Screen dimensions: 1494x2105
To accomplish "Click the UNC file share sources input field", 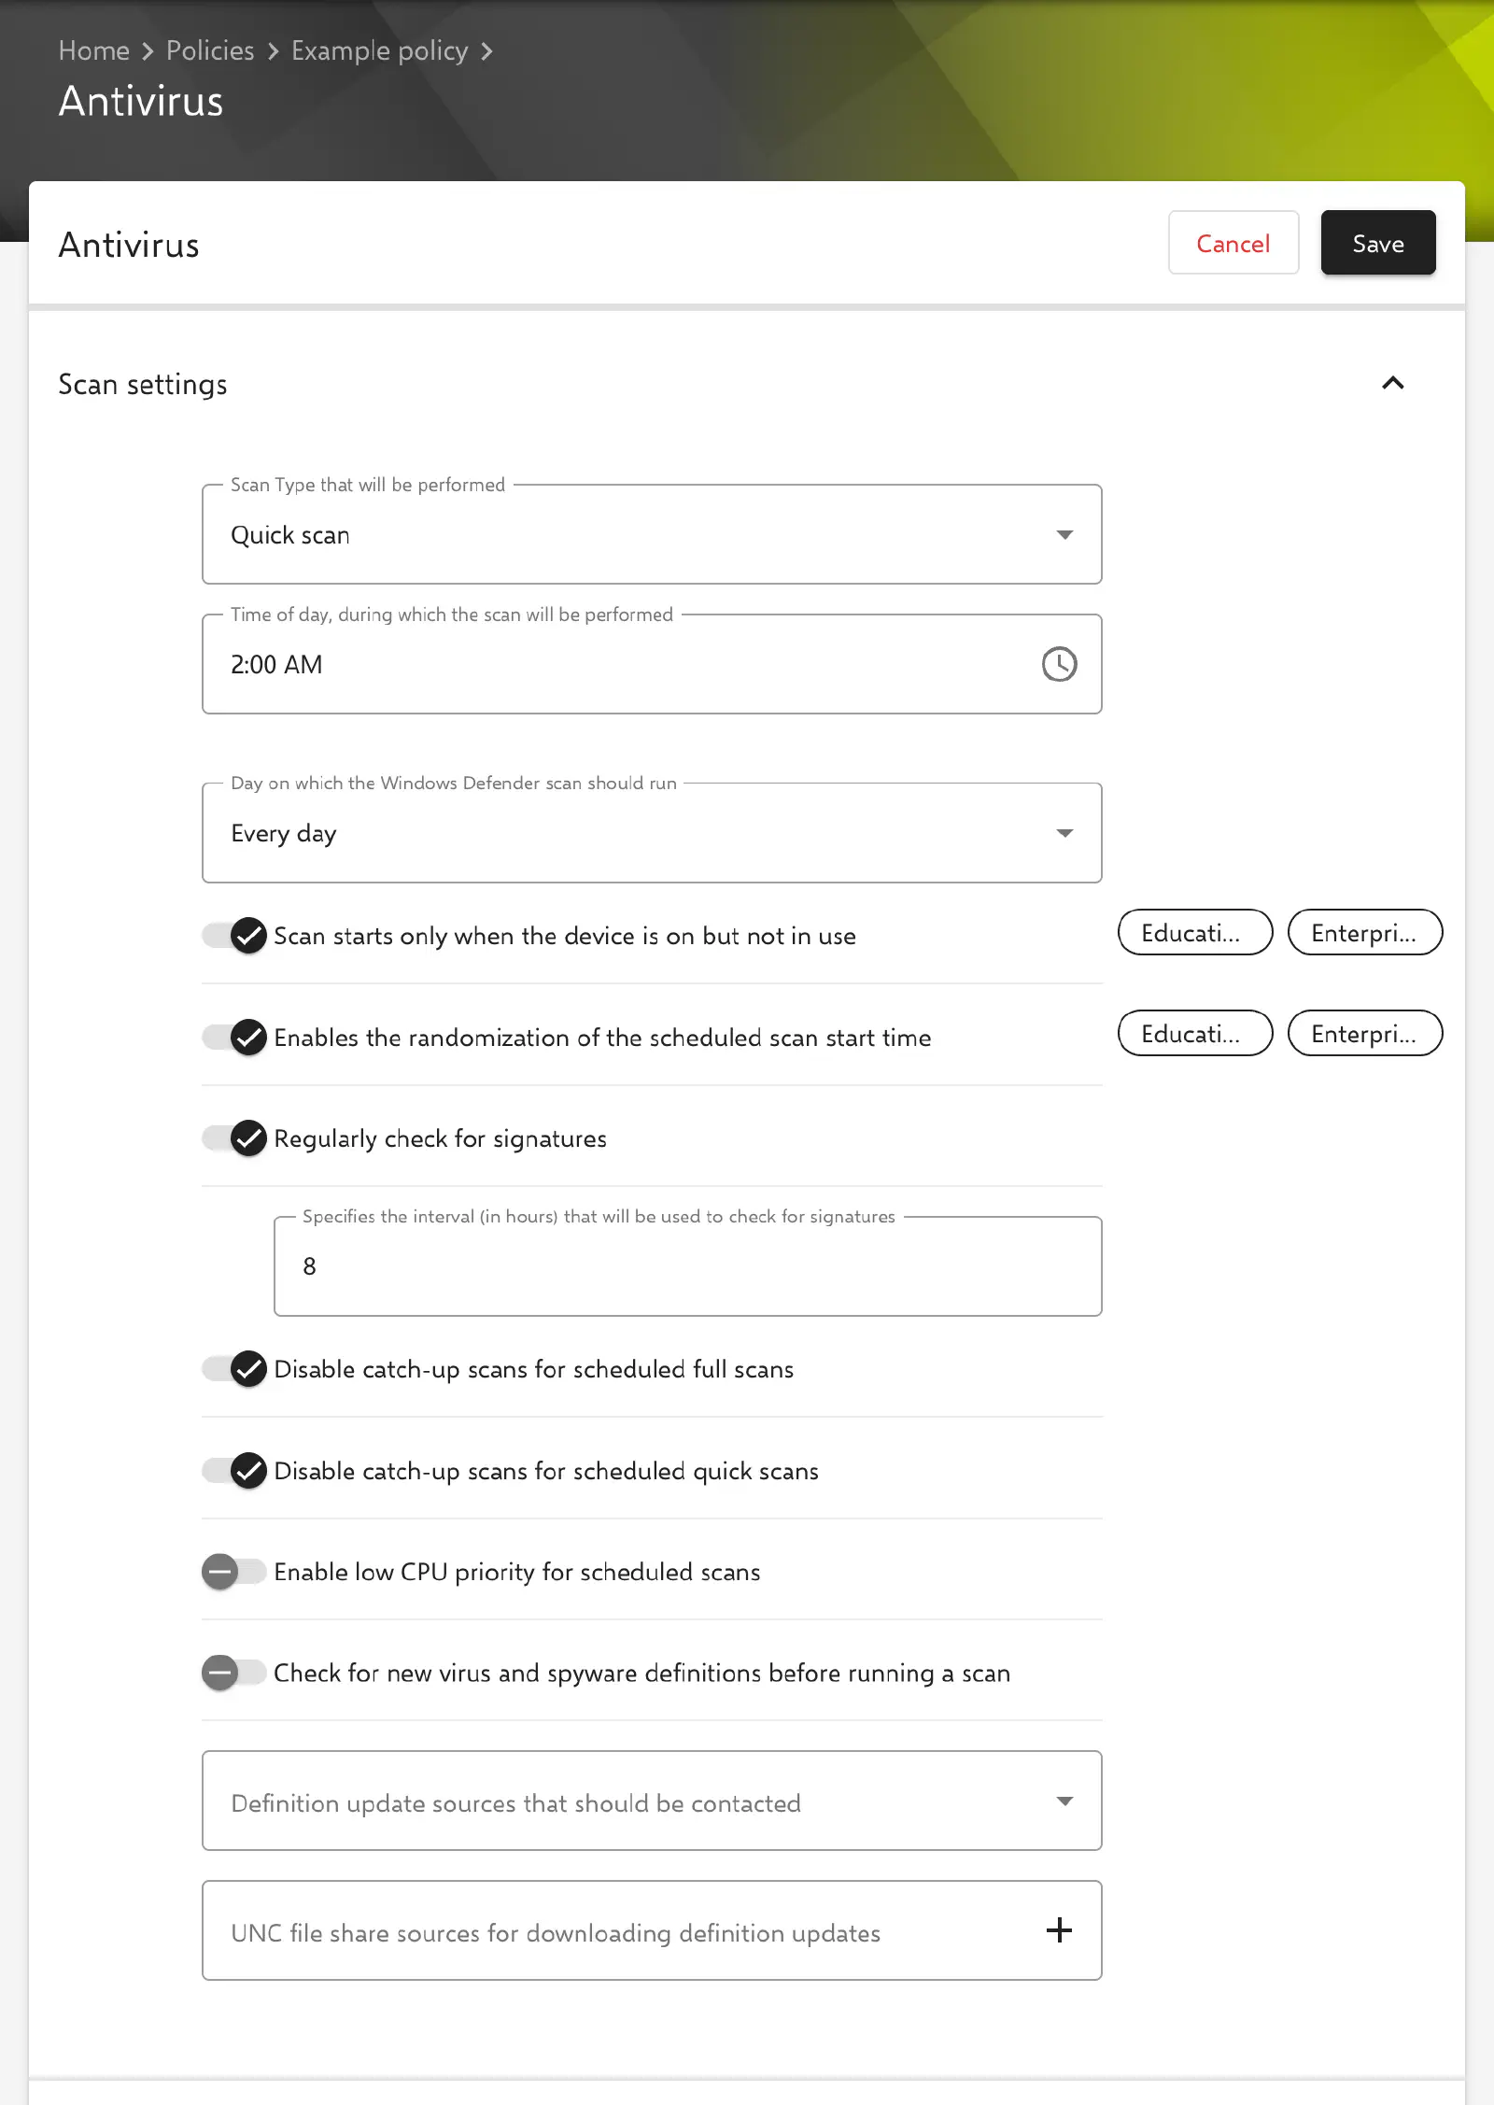I will (x=652, y=1930).
